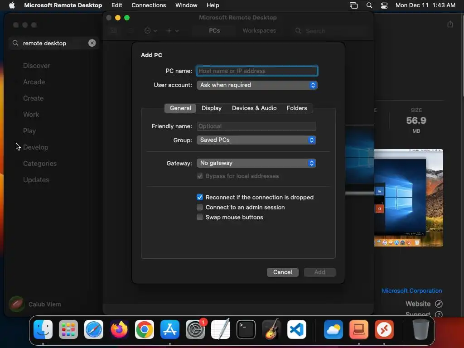Screen dimensions: 464x348
Task: Go to Arcade in App Store sidebar
Action: (x=34, y=82)
